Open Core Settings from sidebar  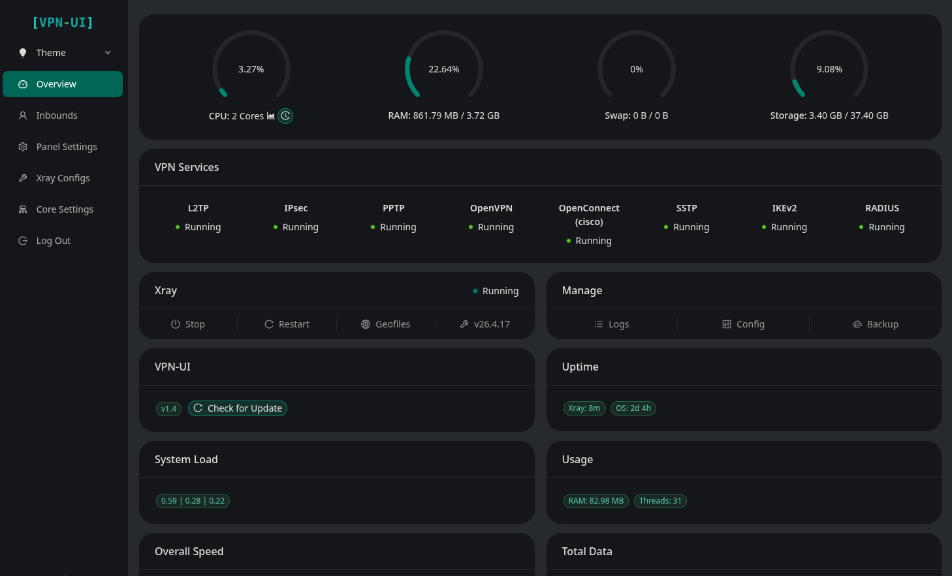click(63, 209)
